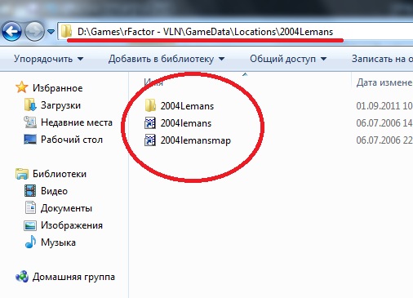The width and height of the screenshot is (413, 298).
Task: Click the Недавние места icon
Action: [x=30, y=122]
